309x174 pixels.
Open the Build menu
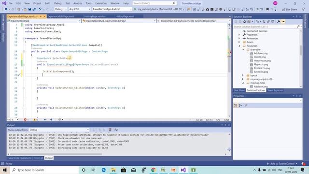pyautogui.click(x=47, y=3)
